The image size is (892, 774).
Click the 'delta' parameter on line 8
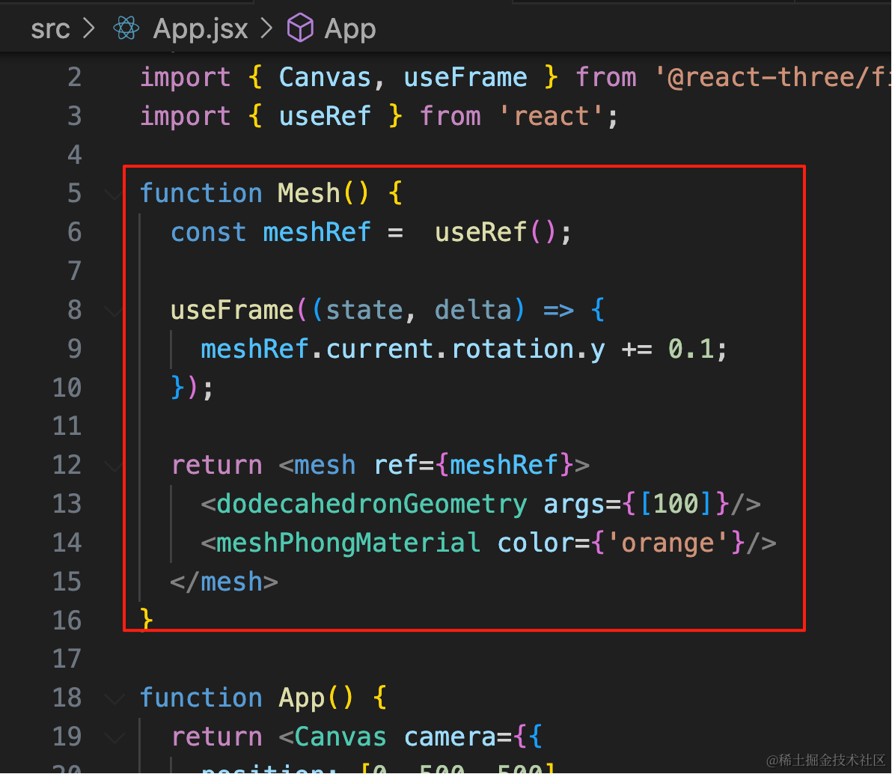[x=473, y=310]
